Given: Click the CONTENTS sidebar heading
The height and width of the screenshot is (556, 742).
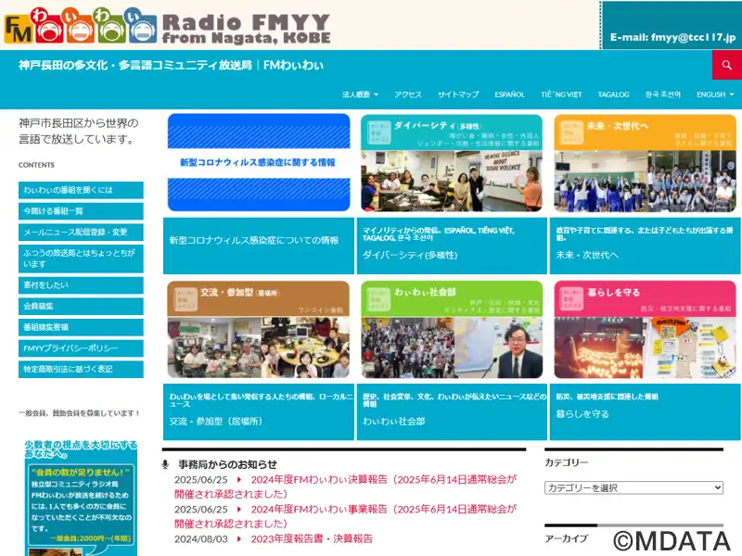Looking at the screenshot, I should pyautogui.click(x=36, y=165).
